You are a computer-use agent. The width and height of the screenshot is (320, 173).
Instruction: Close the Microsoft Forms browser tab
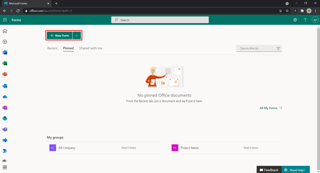click(x=48, y=3)
